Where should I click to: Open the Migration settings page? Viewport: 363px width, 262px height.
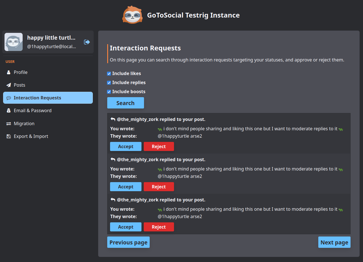pos(24,123)
